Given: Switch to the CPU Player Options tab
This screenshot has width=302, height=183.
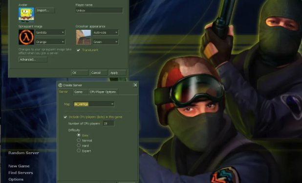Looking at the screenshot, I should (x=103, y=92).
